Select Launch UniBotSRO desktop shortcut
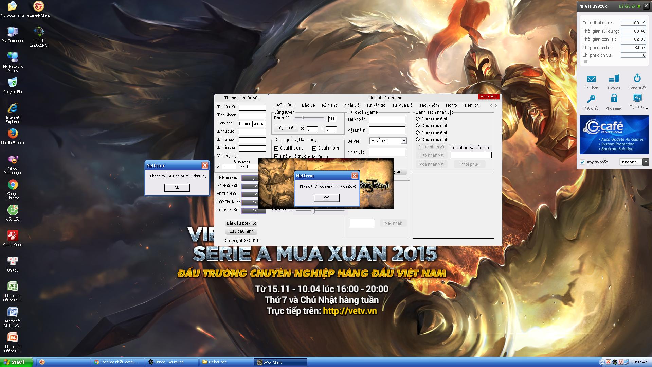This screenshot has height=367, width=652. [x=38, y=37]
